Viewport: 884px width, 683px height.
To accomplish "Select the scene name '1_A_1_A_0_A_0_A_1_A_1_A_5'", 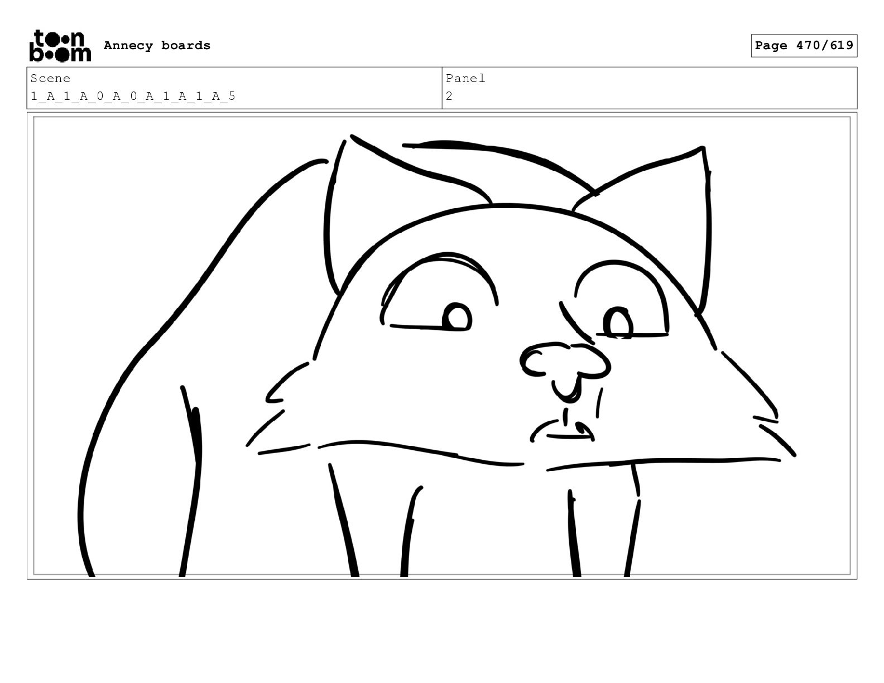I will pyautogui.click(x=133, y=97).
